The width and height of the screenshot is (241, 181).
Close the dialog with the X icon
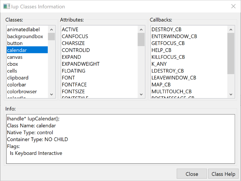pos(233,6)
